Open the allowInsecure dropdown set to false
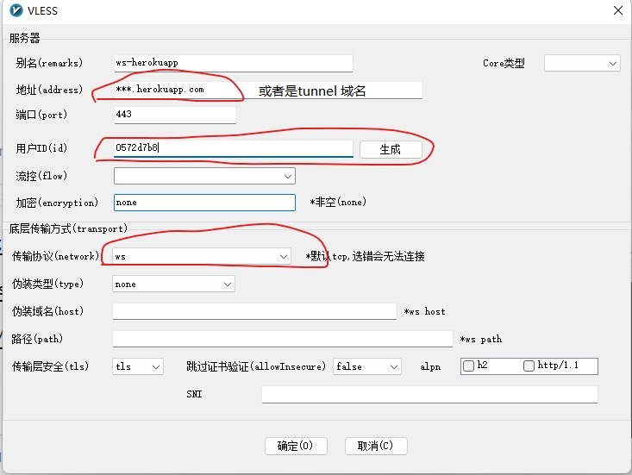Viewport: 632px width, 475px height. tap(367, 366)
